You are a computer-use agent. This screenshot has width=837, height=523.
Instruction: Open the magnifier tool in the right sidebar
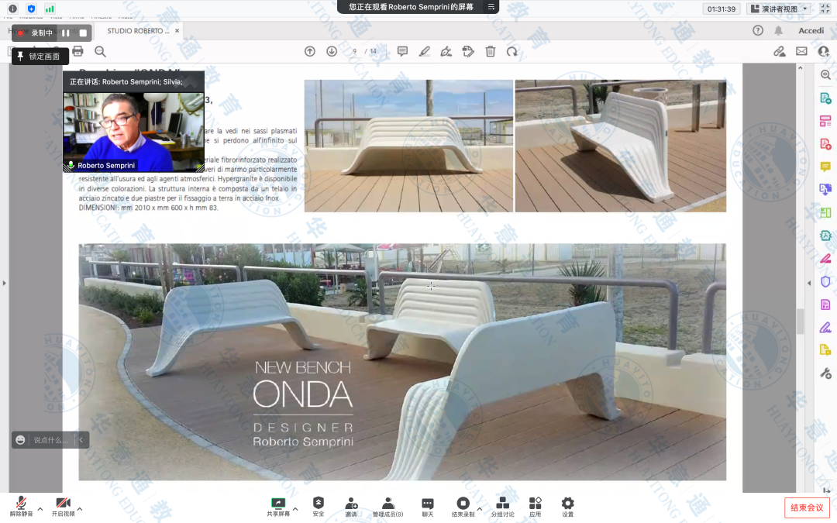tap(825, 74)
